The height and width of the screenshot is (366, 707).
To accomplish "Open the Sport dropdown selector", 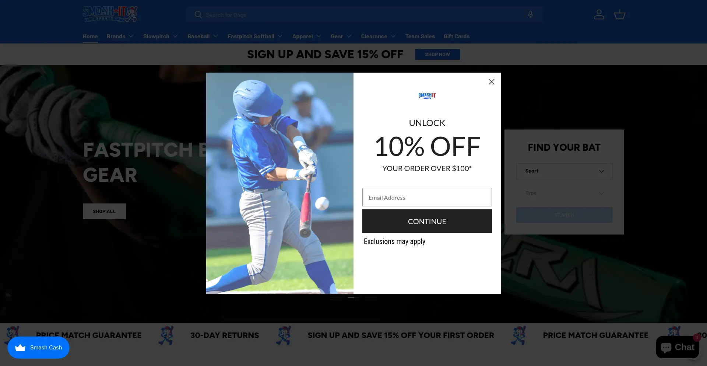I will (564, 171).
